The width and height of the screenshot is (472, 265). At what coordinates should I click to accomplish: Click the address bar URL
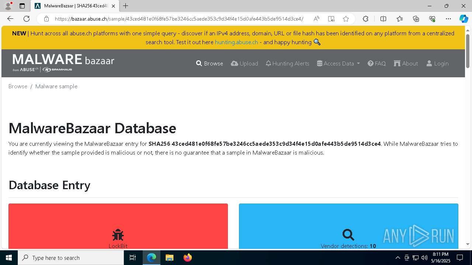tap(179, 19)
